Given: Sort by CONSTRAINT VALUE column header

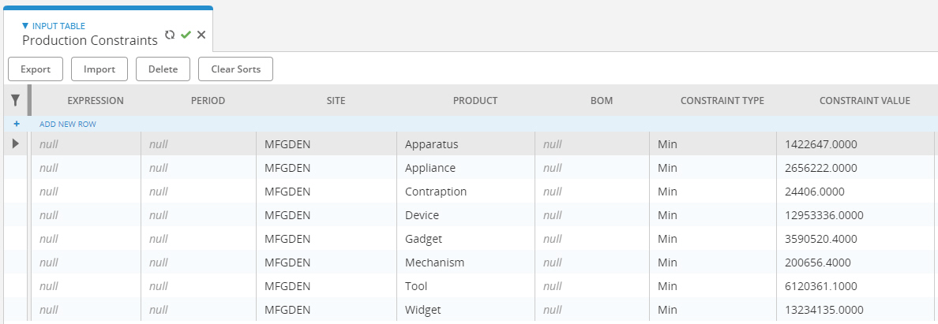Looking at the screenshot, I should pos(865,100).
